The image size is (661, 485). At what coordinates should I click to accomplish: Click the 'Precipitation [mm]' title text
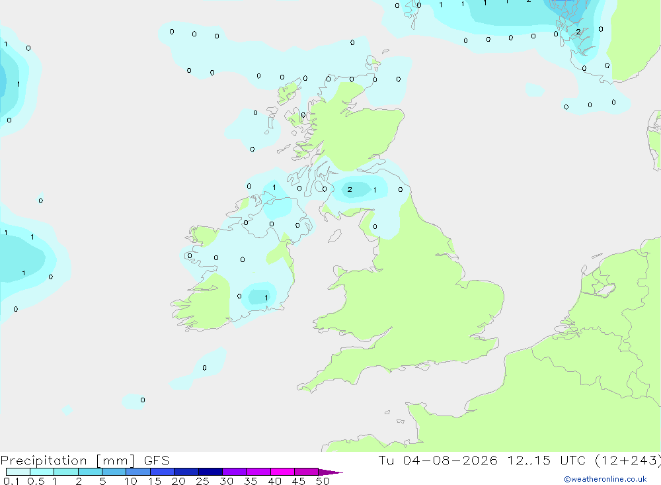(x=67, y=461)
